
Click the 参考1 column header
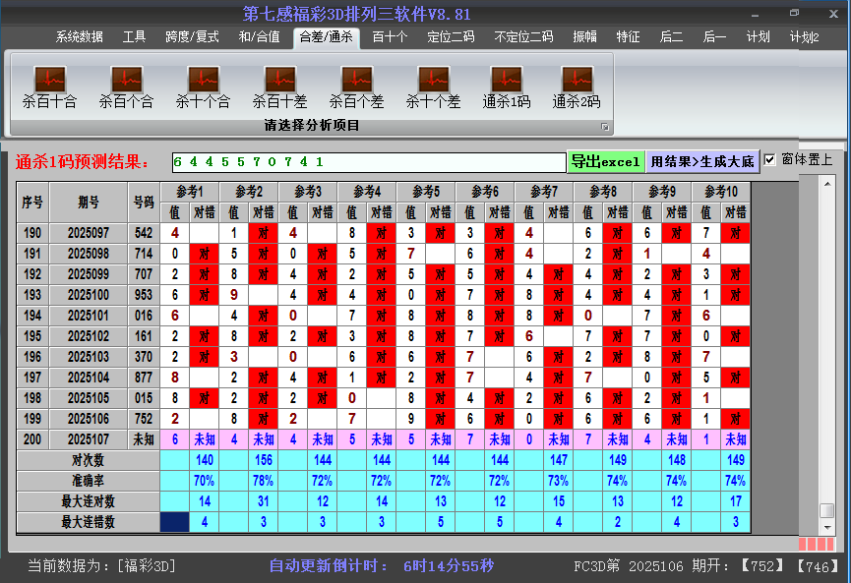pos(190,192)
